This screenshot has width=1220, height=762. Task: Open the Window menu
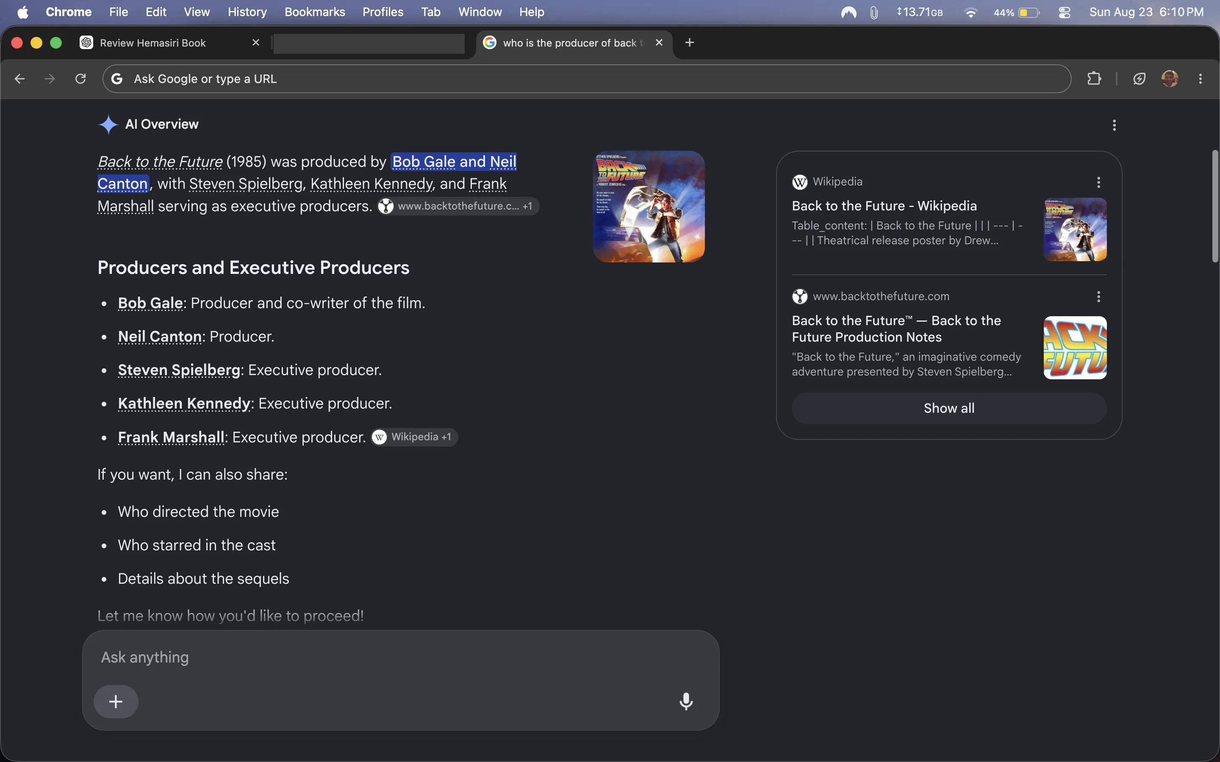click(480, 12)
